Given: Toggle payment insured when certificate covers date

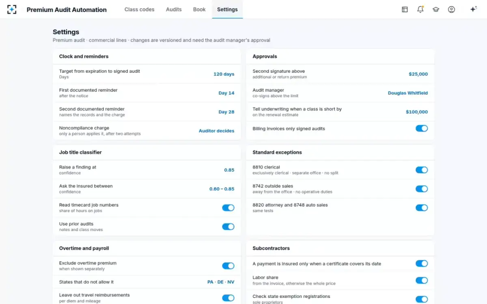Looking at the screenshot, I should tap(422, 263).
